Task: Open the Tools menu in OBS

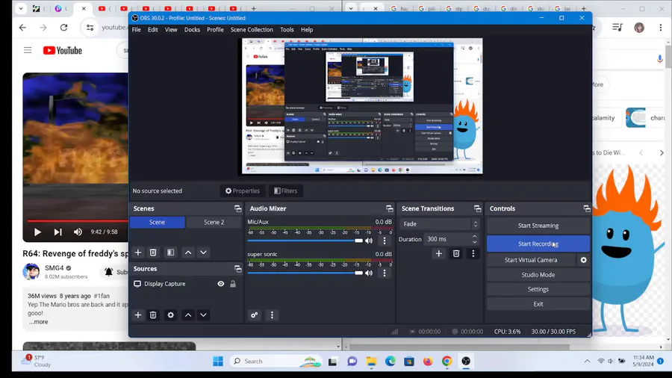Action: 287,30
